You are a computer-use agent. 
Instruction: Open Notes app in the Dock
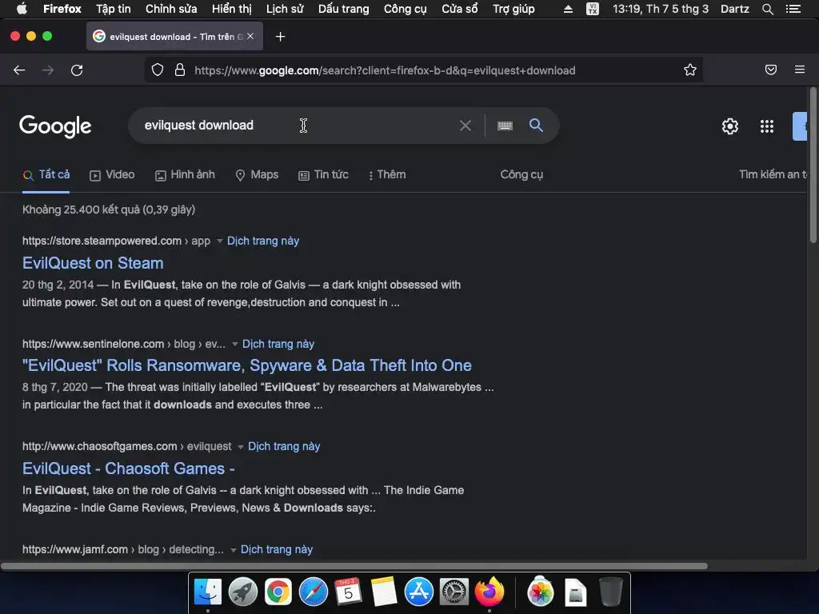coord(384,592)
